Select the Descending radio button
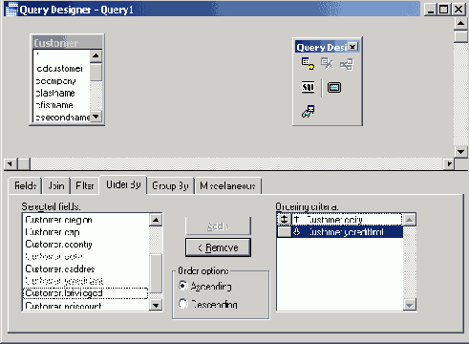The width and height of the screenshot is (469, 344). click(x=182, y=304)
